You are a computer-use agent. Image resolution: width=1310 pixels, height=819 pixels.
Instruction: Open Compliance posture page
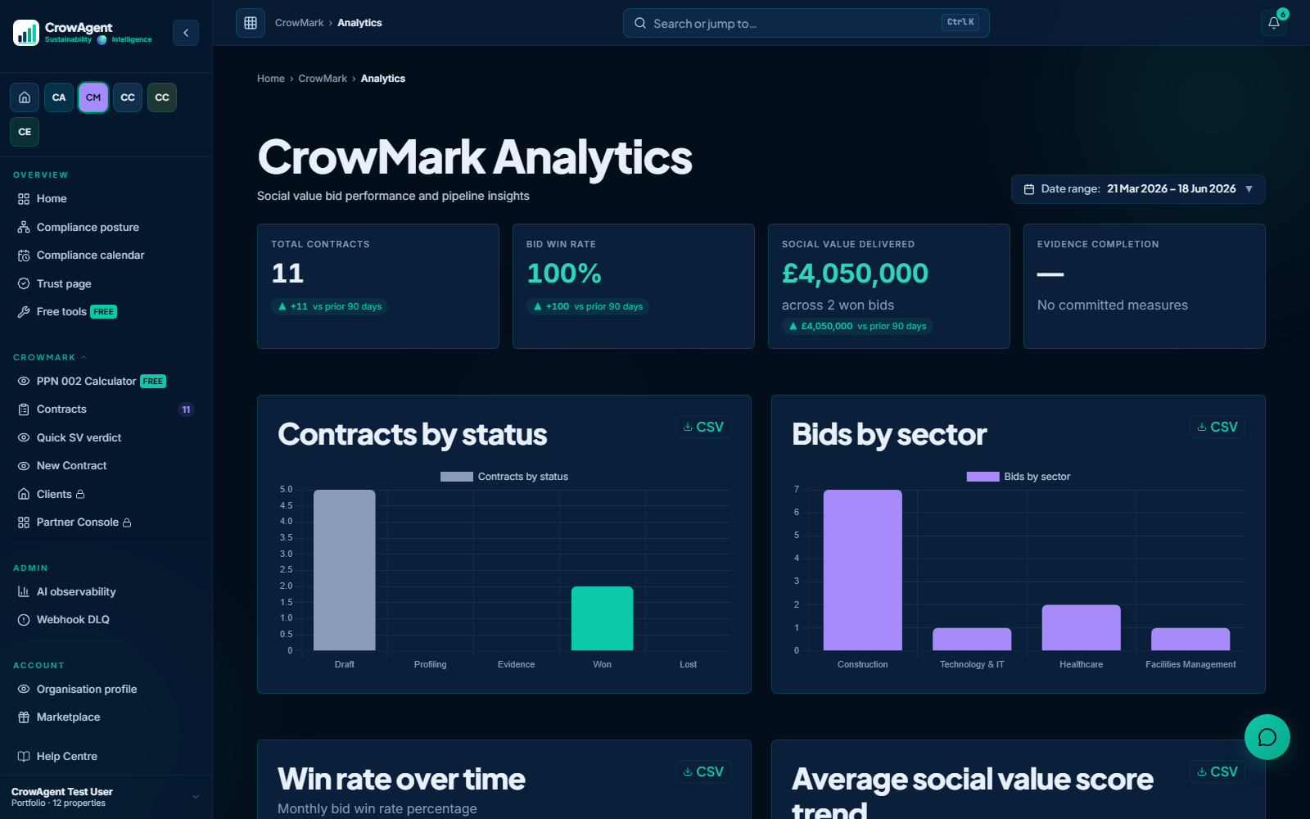click(x=105, y=227)
